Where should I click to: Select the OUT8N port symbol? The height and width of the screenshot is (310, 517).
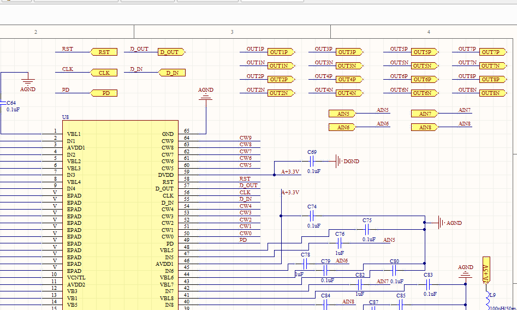click(491, 93)
